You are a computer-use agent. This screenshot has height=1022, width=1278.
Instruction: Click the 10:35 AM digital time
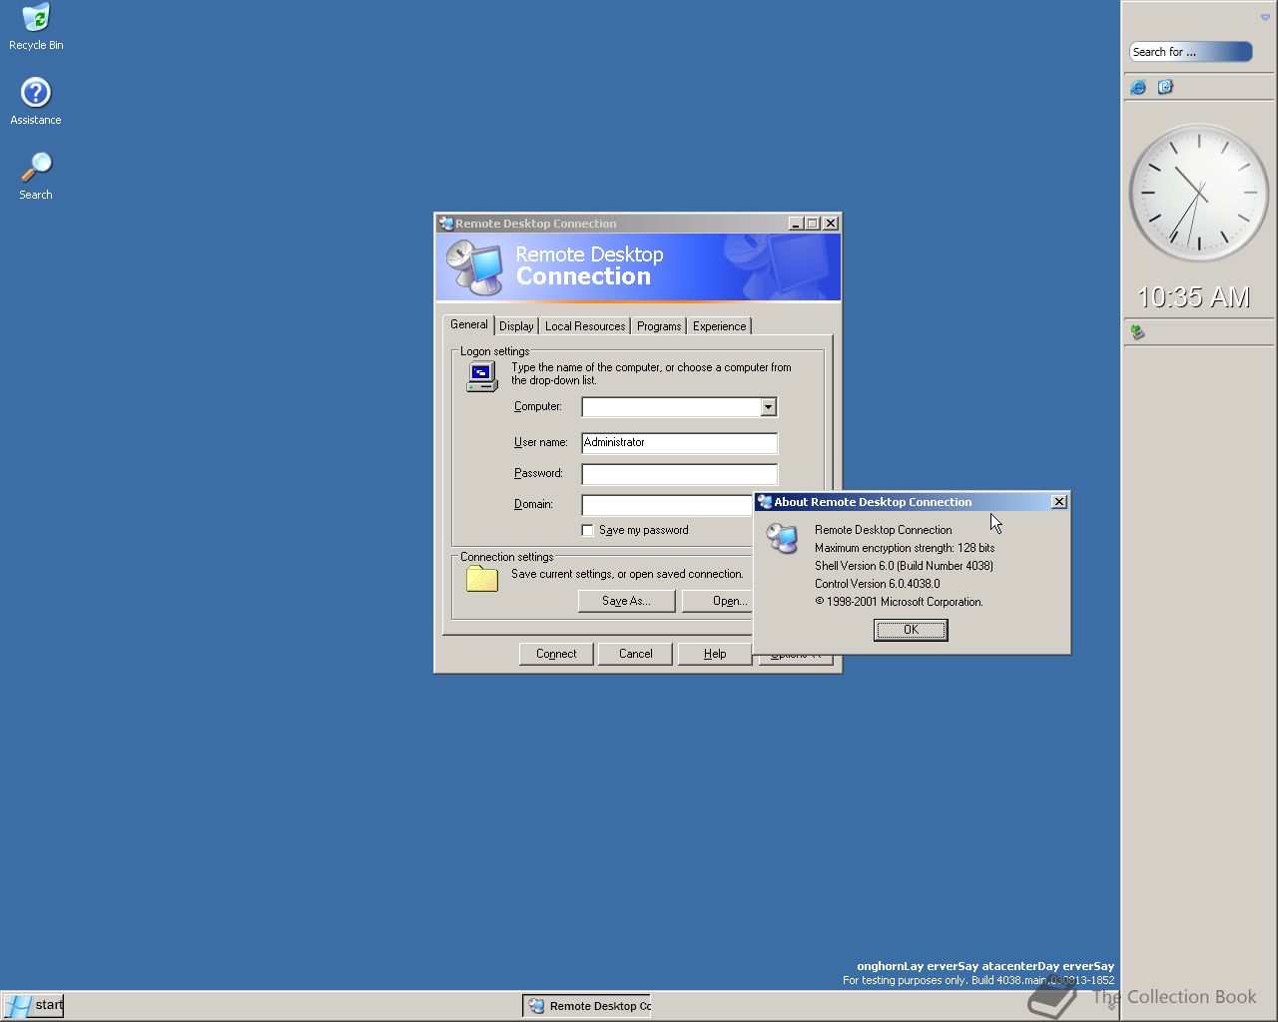[x=1193, y=297]
